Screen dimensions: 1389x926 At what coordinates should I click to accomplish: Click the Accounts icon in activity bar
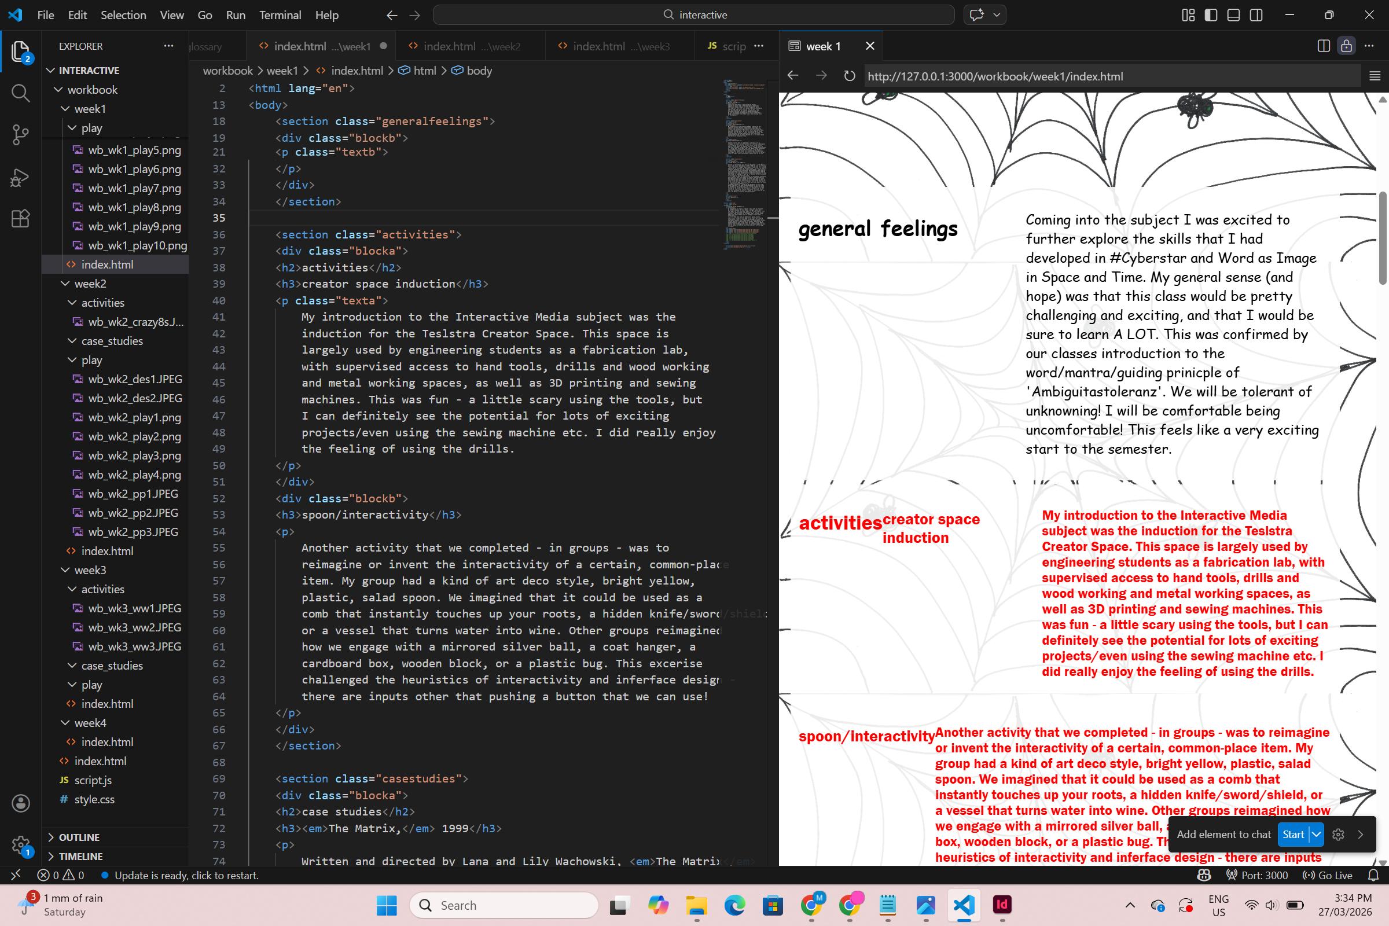(21, 803)
